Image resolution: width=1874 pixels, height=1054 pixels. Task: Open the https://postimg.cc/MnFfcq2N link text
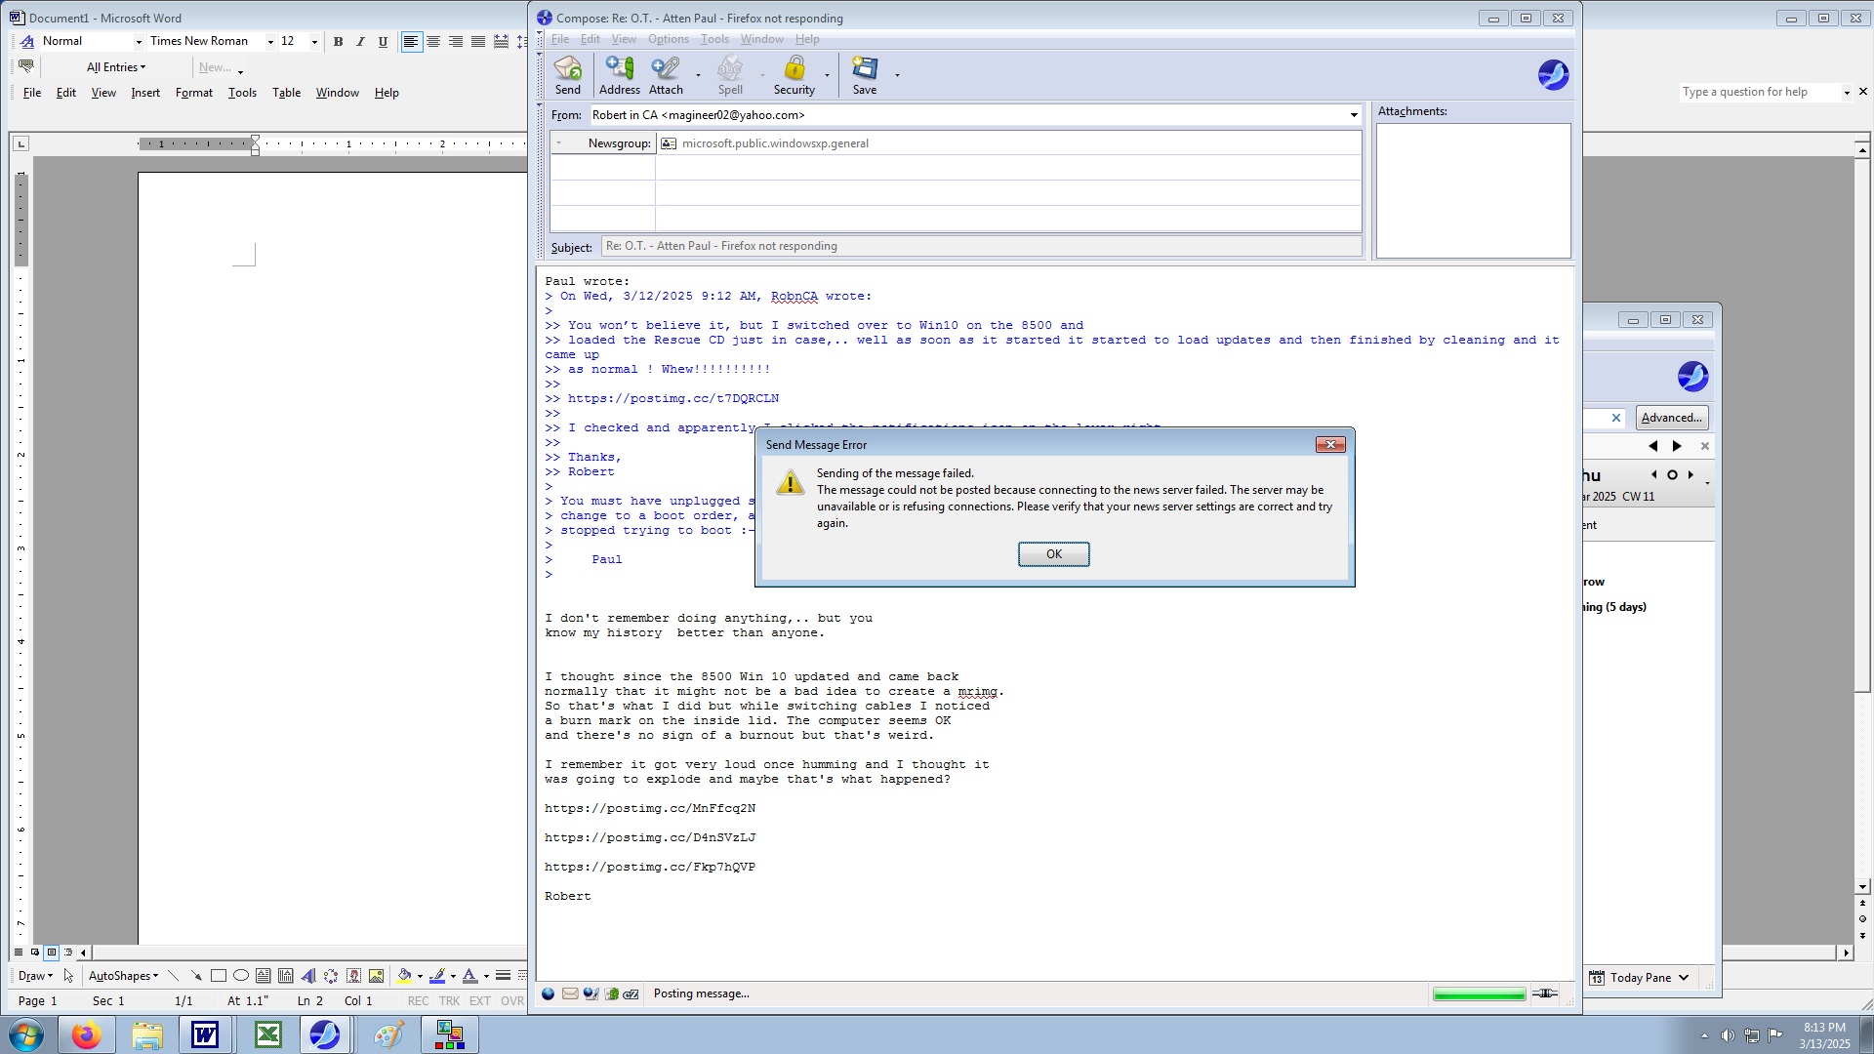tap(650, 808)
